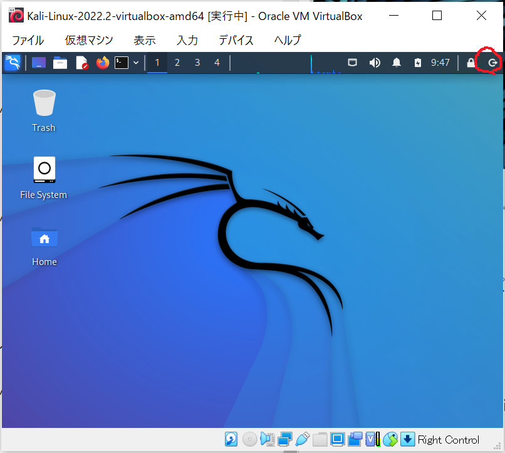Viewport: 505px width, 453px height.
Task: Lock the screen with padlock icon
Action: (471, 63)
